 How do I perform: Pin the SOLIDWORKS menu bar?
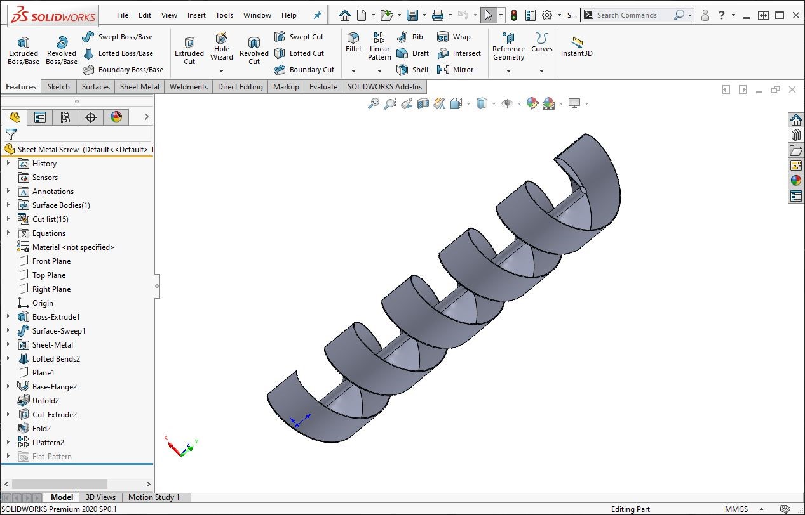pos(318,15)
